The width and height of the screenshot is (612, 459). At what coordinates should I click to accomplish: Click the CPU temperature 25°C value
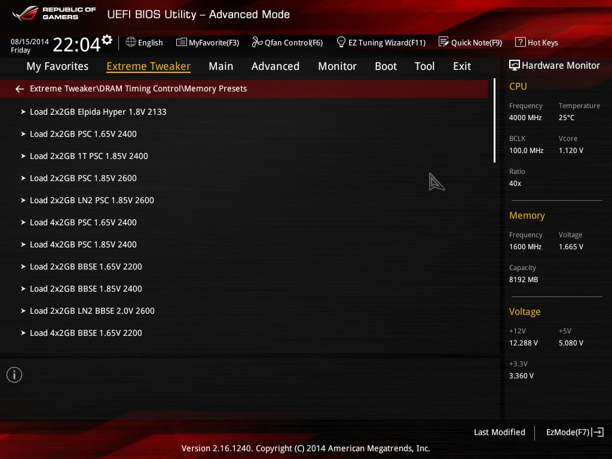(x=567, y=118)
